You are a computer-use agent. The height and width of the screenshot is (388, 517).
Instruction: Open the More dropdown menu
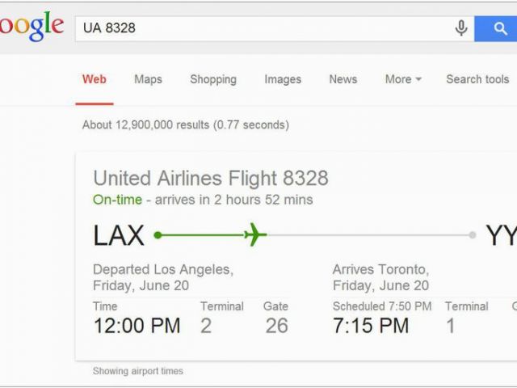point(403,79)
